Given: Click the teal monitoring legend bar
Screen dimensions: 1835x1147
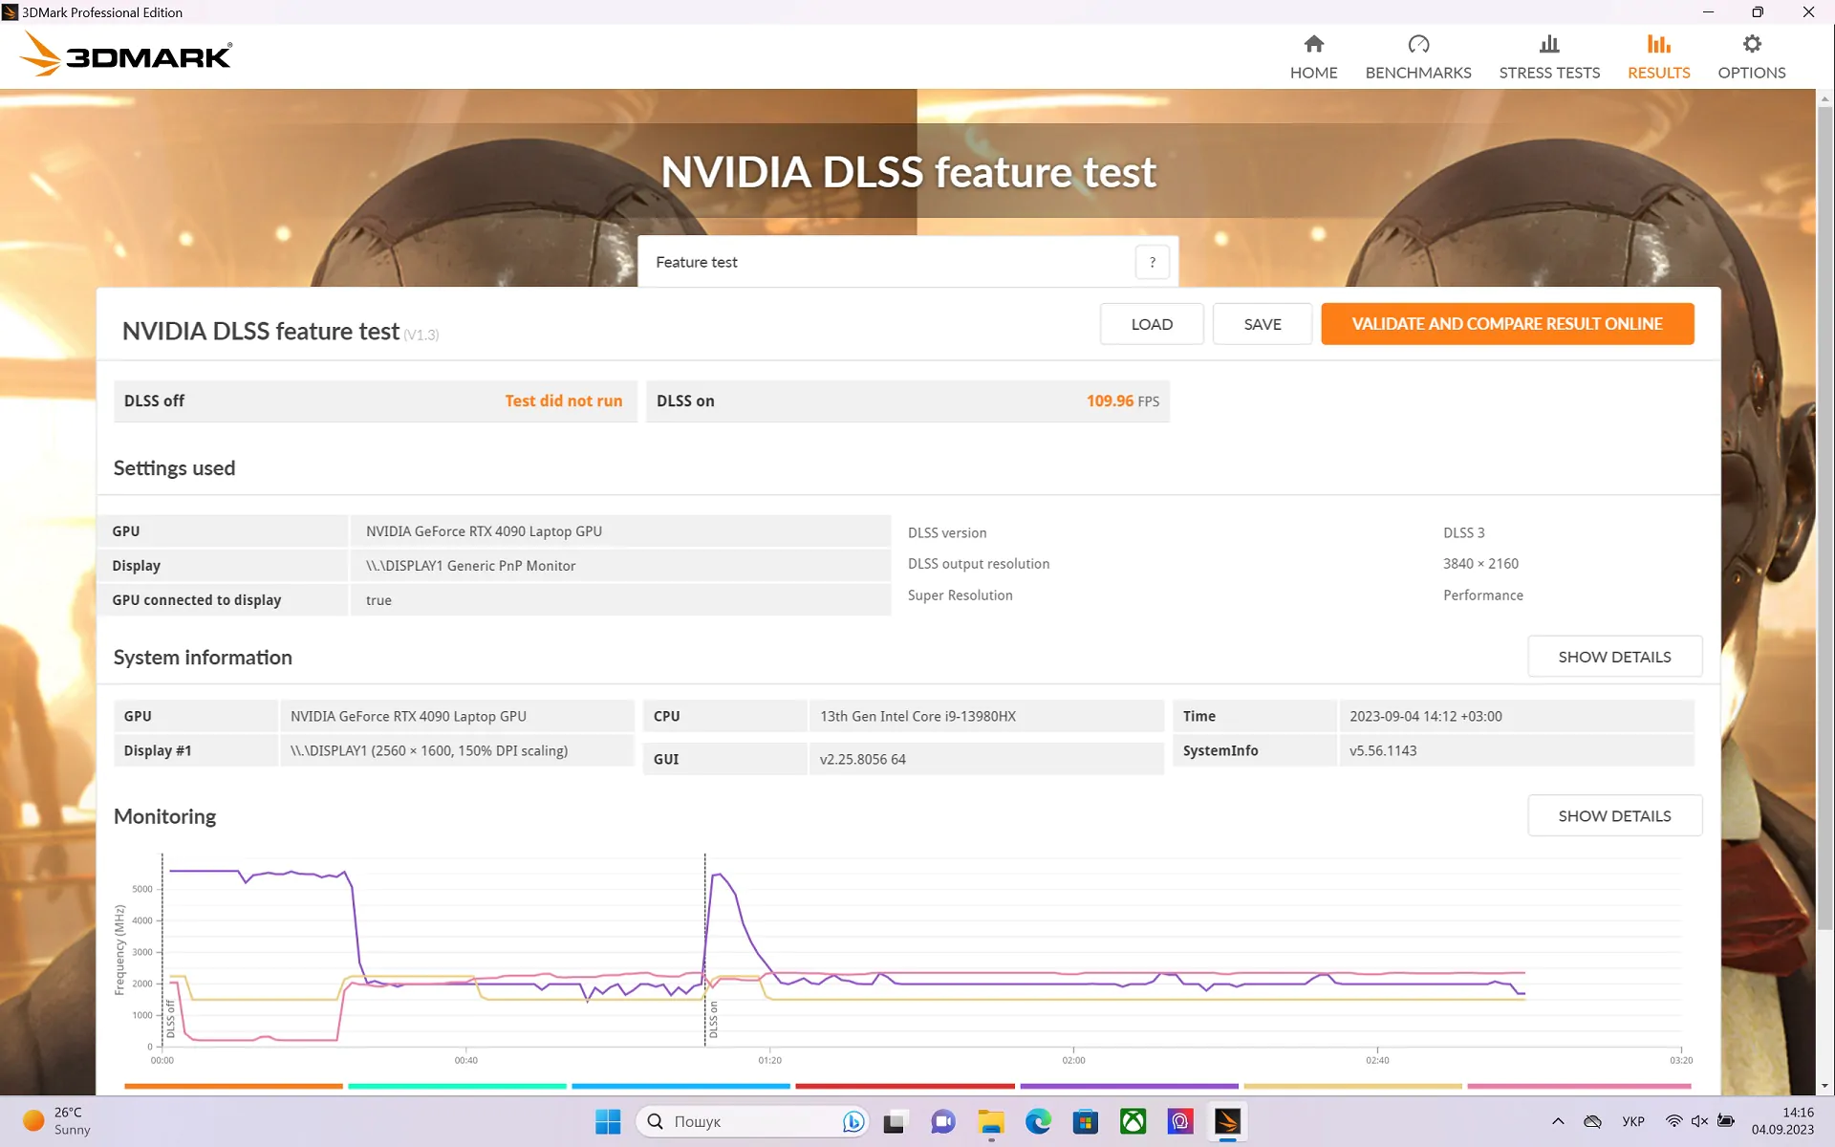Looking at the screenshot, I should pyautogui.click(x=457, y=1086).
